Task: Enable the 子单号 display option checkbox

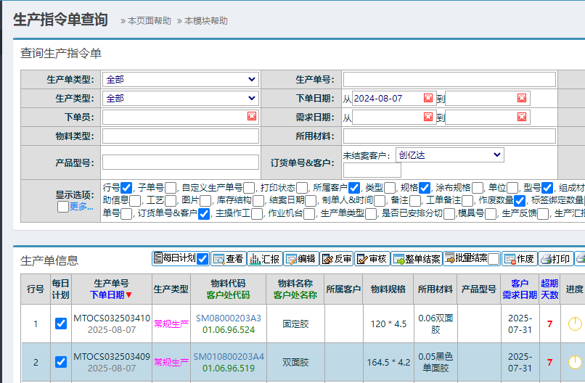Action: click(171, 188)
